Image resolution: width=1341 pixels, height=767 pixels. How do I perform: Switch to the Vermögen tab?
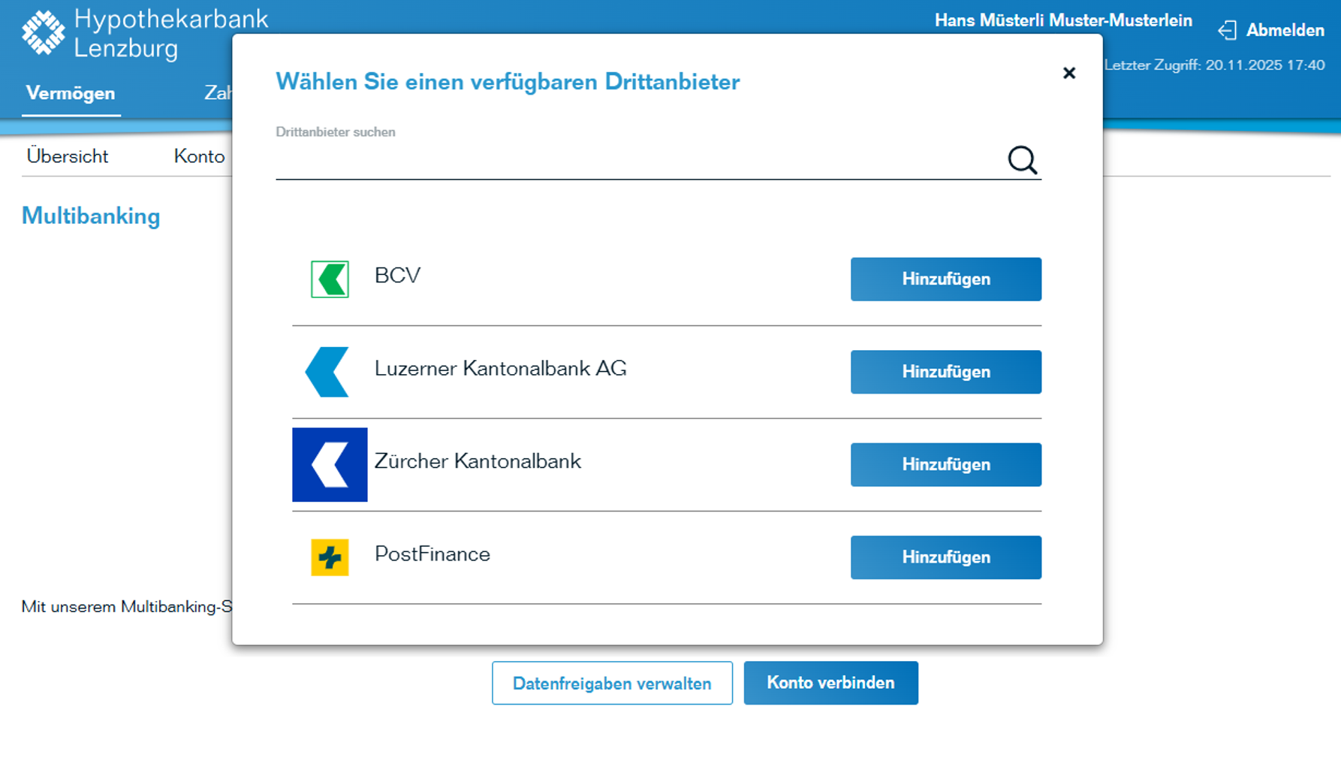pyautogui.click(x=71, y=93)
